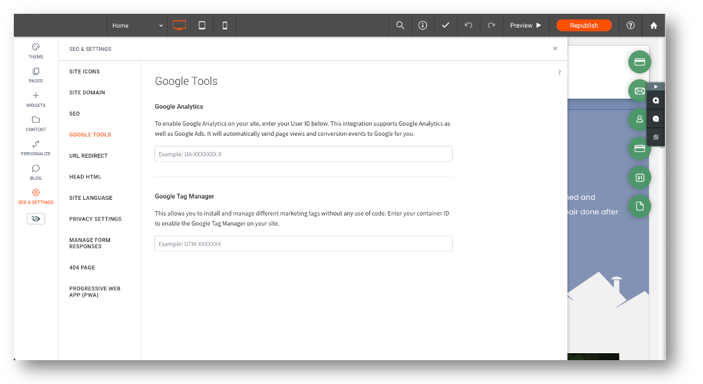Switch to desktop view
The width and height of the screenshot is (703, 384).
tap(179, 26)
